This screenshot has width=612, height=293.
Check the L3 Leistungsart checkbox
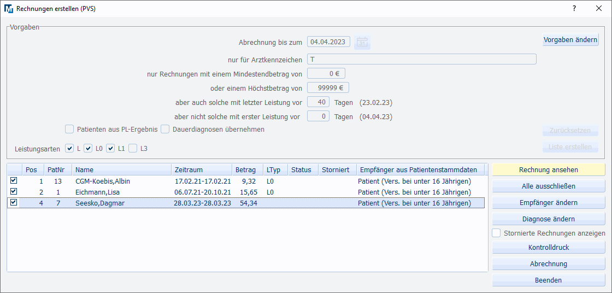click(x=133, y=149)
